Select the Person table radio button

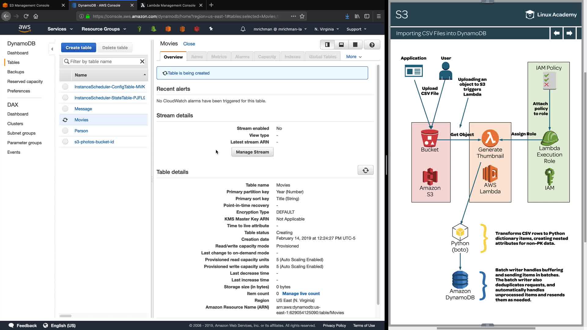tap(65, 131)
